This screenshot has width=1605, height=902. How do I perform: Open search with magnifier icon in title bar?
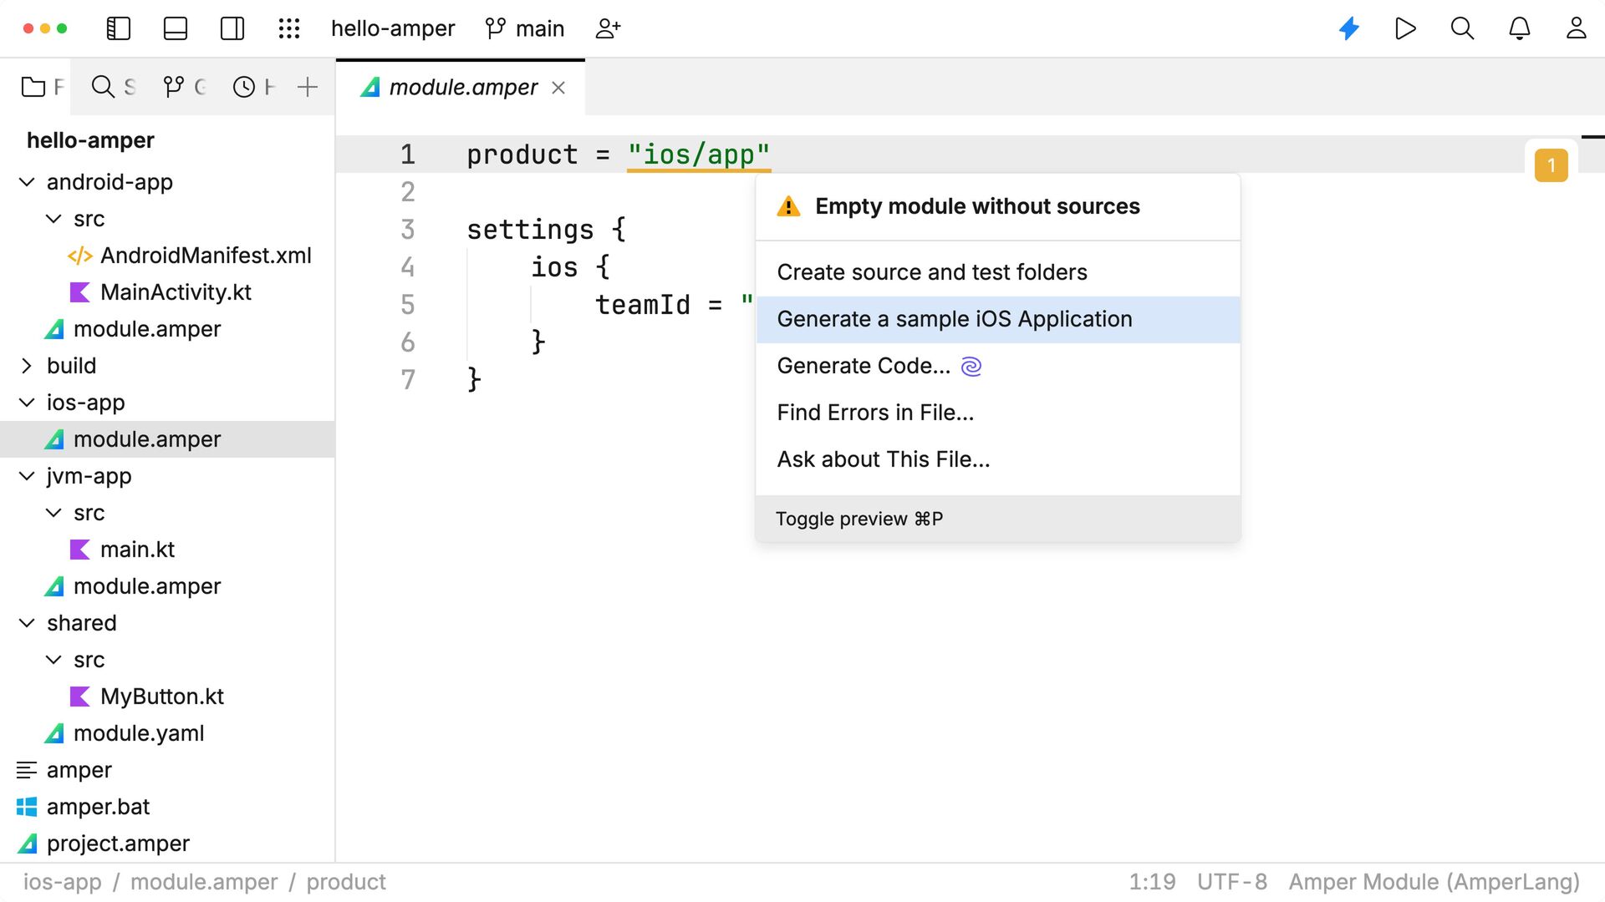[1462, 28]
